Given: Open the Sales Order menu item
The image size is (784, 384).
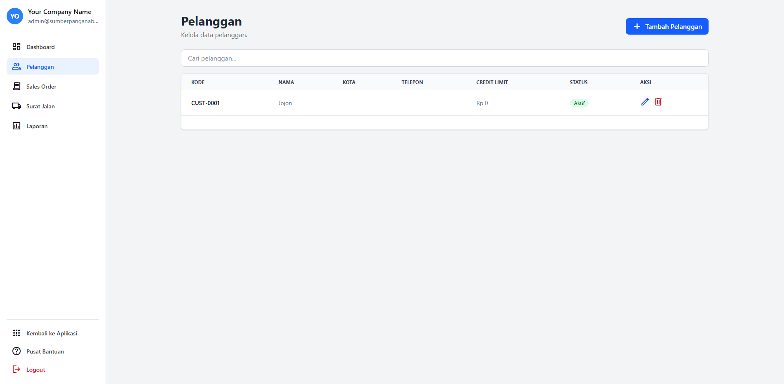Looking at the screenshot, I should 41,87.
